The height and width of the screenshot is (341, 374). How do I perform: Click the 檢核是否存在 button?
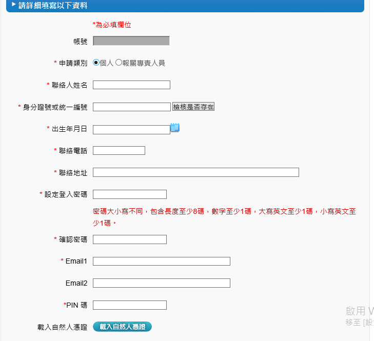pyautogui.click(x=193, y=107)
